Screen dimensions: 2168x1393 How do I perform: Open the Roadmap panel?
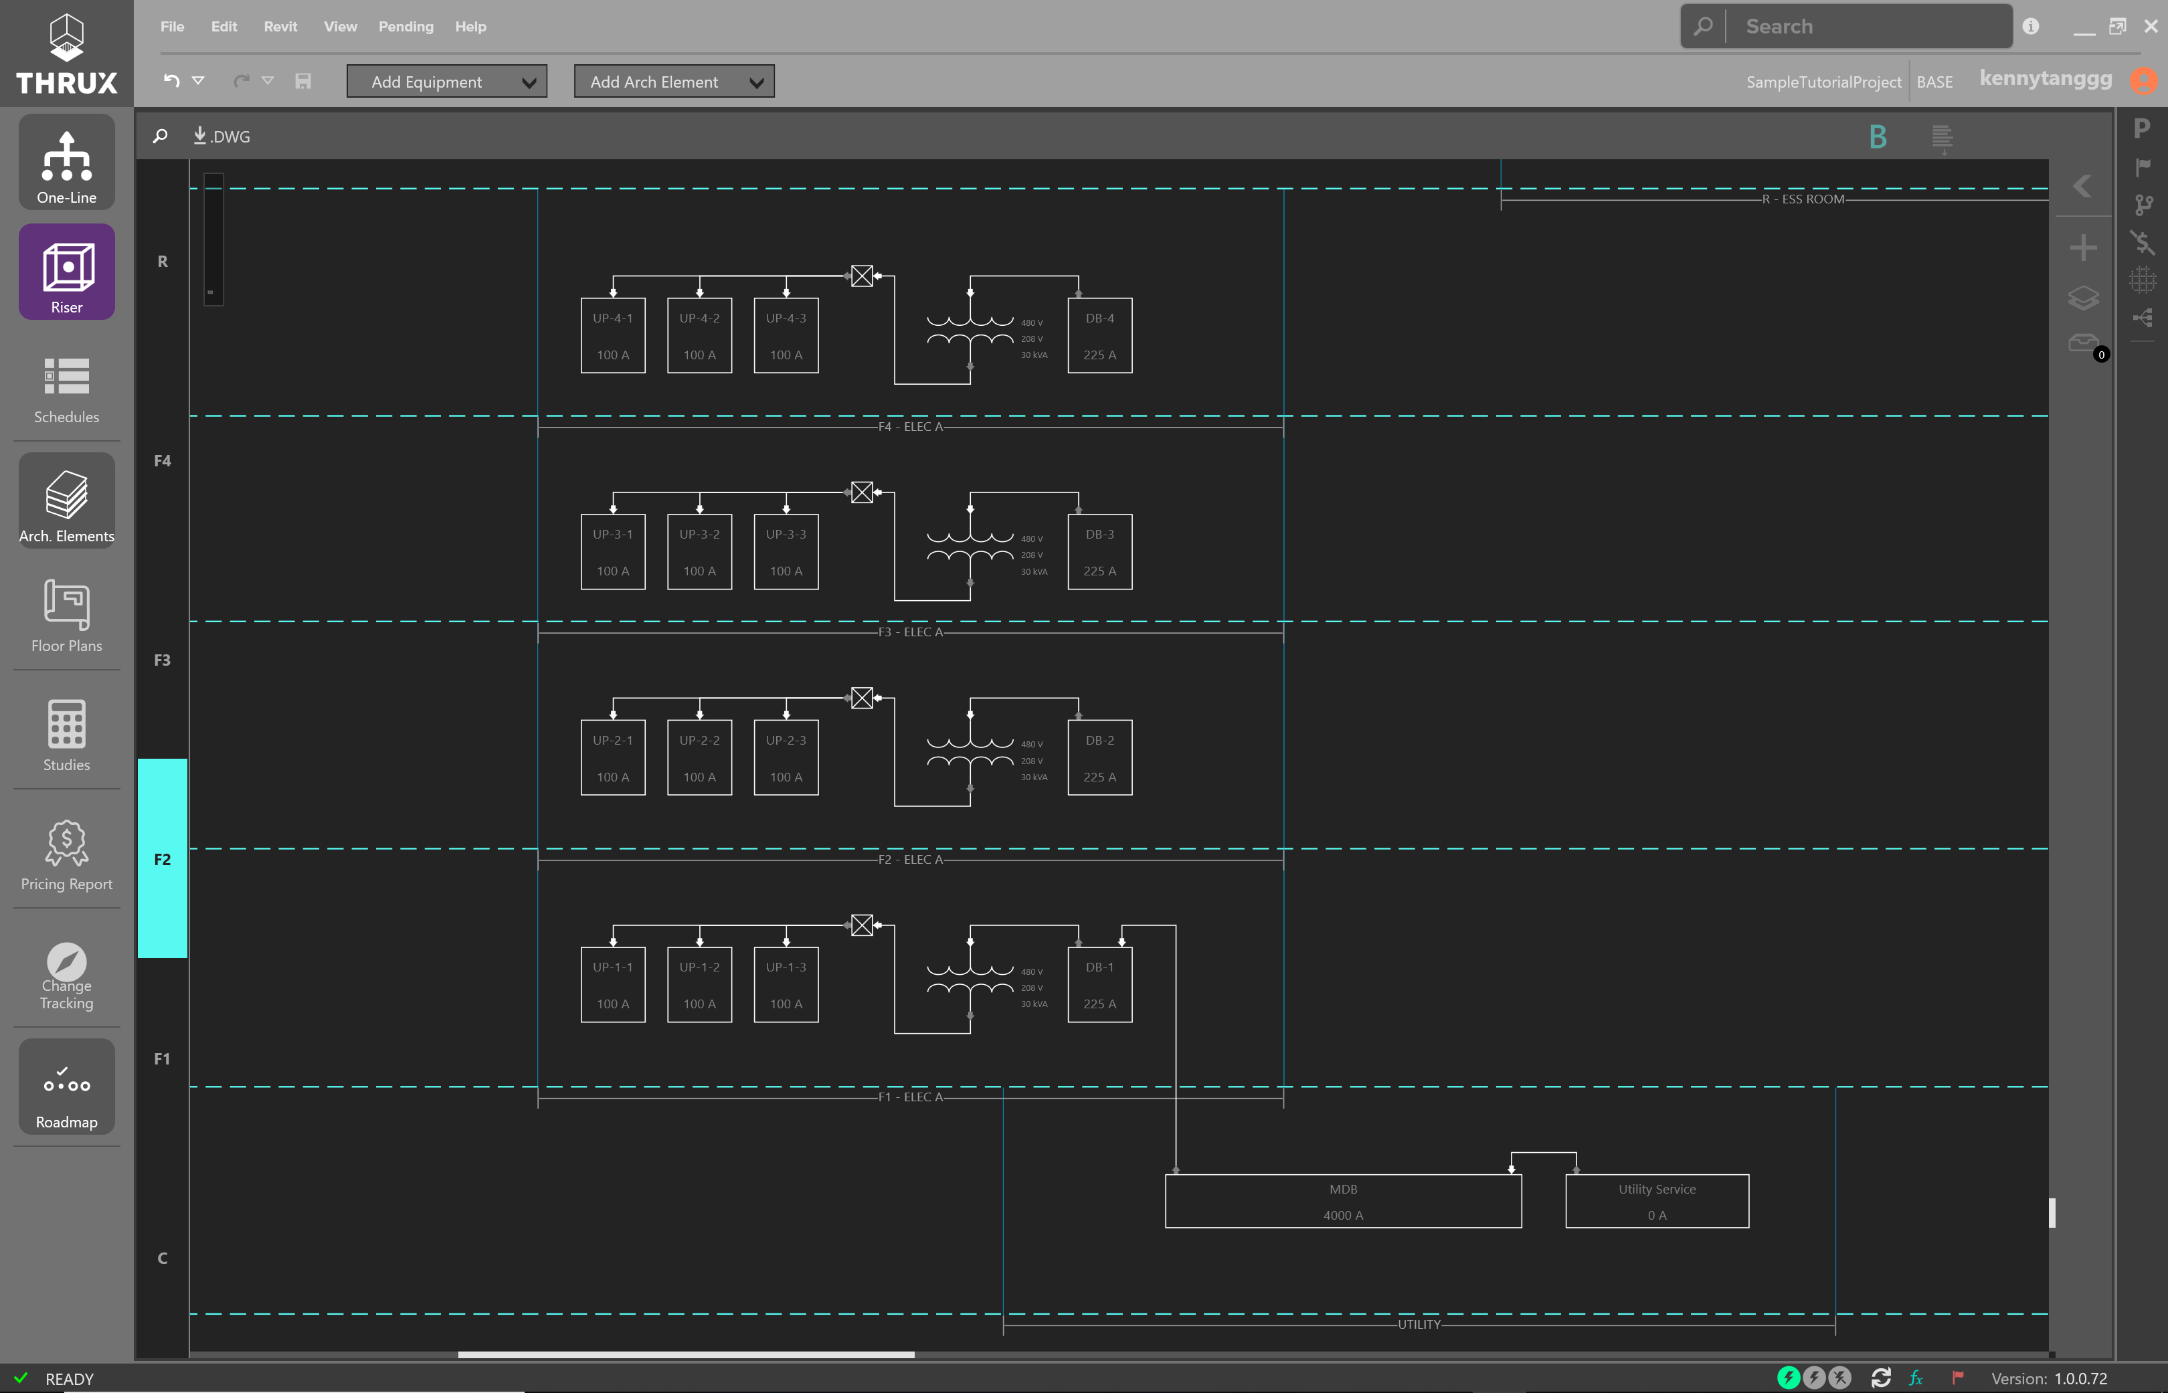tap(66, 1087)
